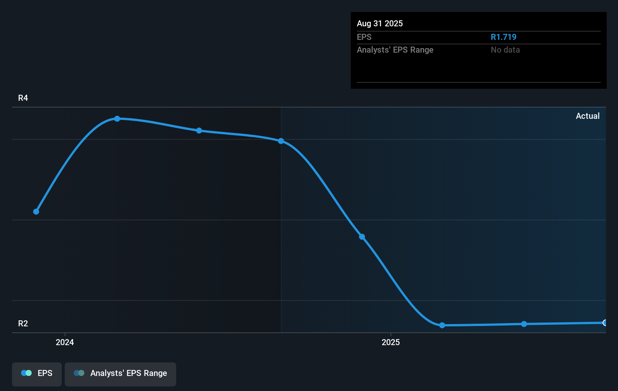The width and height of the screenshot is (618, 391).
Task: Click the 2024 x-axis label
Action: coord(65,342)
